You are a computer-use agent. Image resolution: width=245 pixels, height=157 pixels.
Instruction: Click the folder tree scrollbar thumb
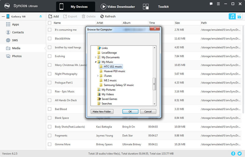[x=154, y=84]
